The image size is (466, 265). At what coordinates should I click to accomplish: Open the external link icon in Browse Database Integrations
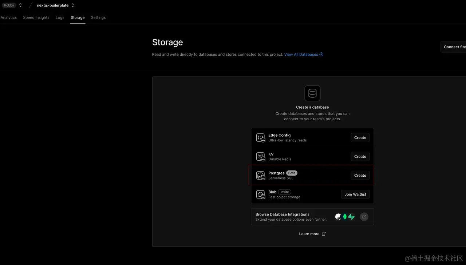(x=364, y=217)
